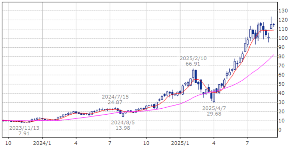Select the tall candlestick below the 66.91 label
This screenshot has height=149, width=298.
(x=193, y=75)
